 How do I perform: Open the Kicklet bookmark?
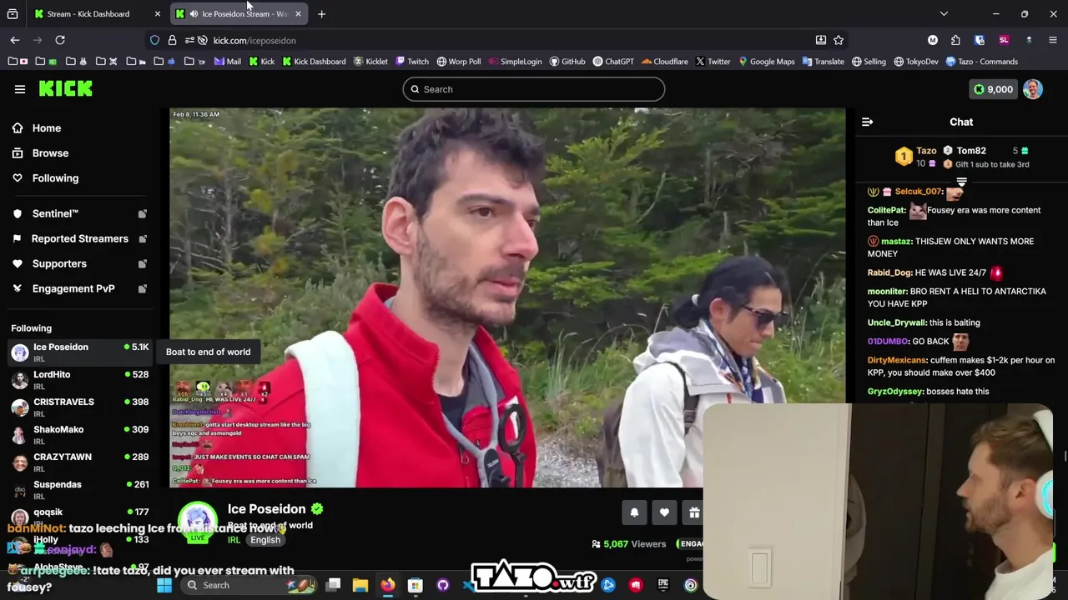coord(370,62)
